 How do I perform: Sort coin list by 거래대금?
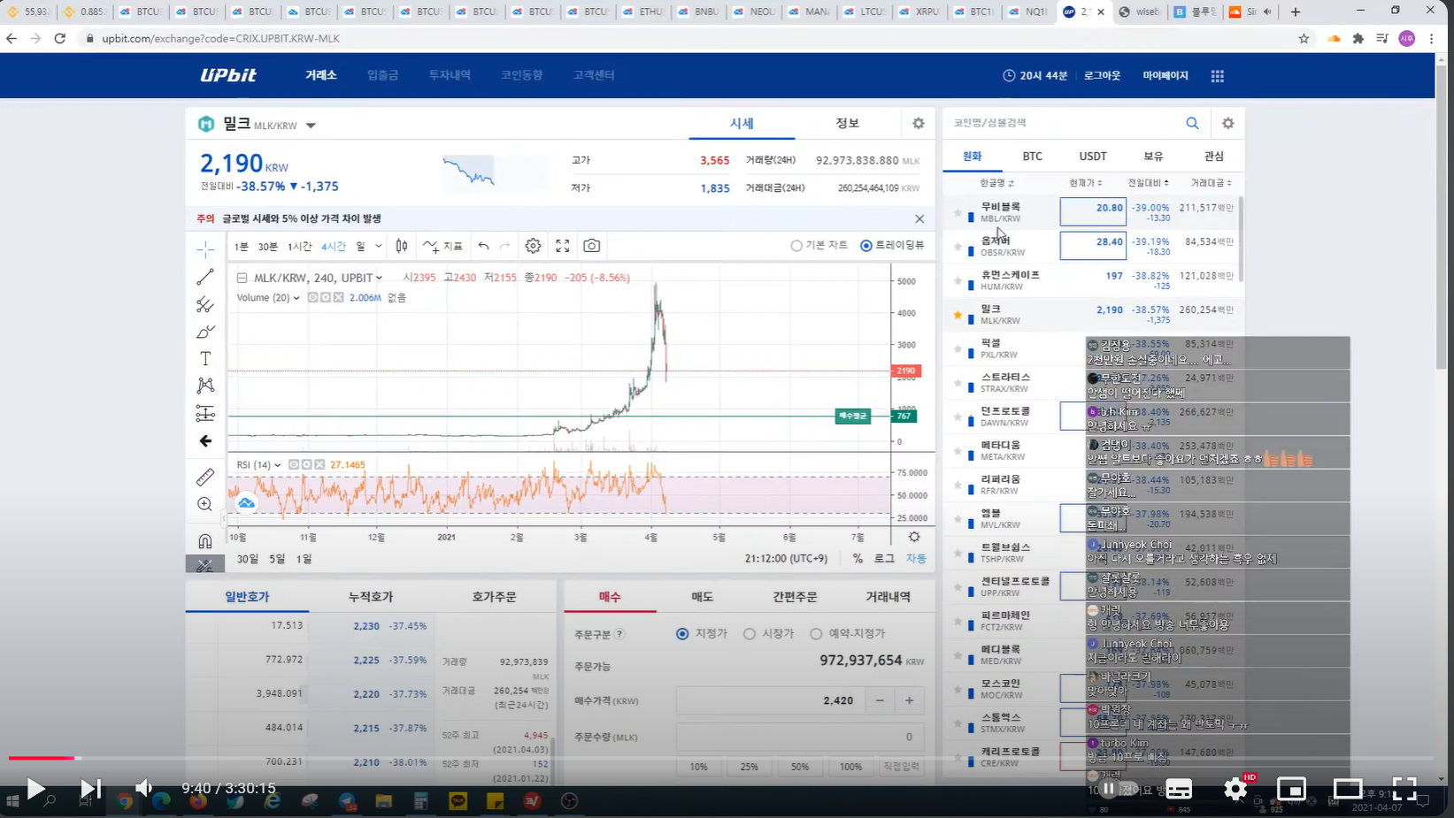1212,183
